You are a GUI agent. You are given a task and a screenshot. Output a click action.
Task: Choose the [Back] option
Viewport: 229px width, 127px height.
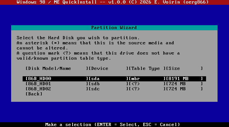click(34, 94)
